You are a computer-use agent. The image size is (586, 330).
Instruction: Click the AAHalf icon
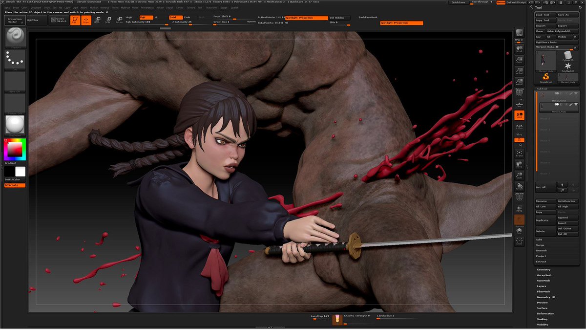pyautogui.click(x=520, y=82)
